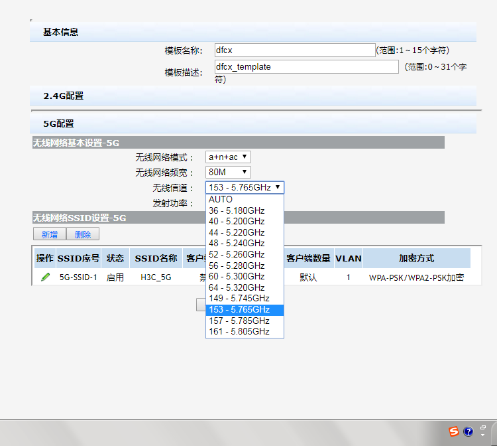Select channel 64 - 5.320GHz
The width and height of the screenshot is (497, 446).
coord(245,287)
